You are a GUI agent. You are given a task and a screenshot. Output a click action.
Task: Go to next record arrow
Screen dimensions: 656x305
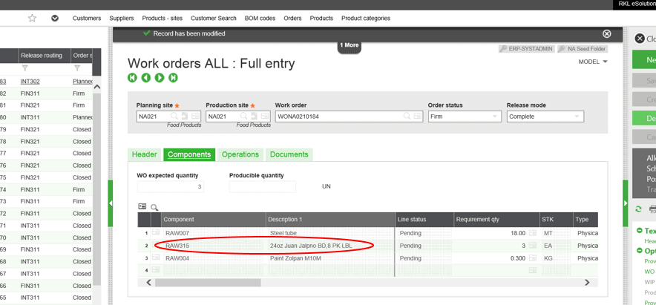pyautogui.click(x=160, y=77)
